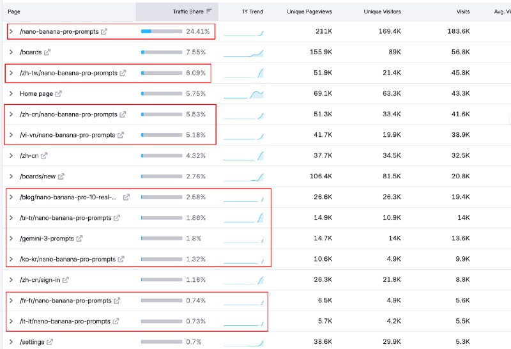Open external link icon for /nano-banana-pro-prompts
This screenshot has width=511, height=349.
105,31
